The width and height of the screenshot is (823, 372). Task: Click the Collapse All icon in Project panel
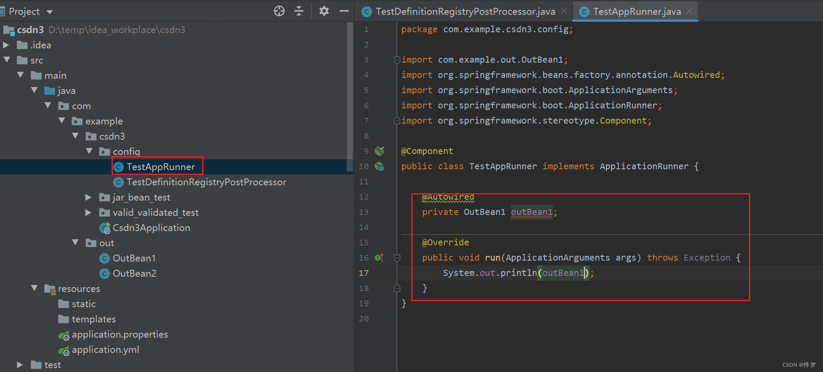click(299, 11)
